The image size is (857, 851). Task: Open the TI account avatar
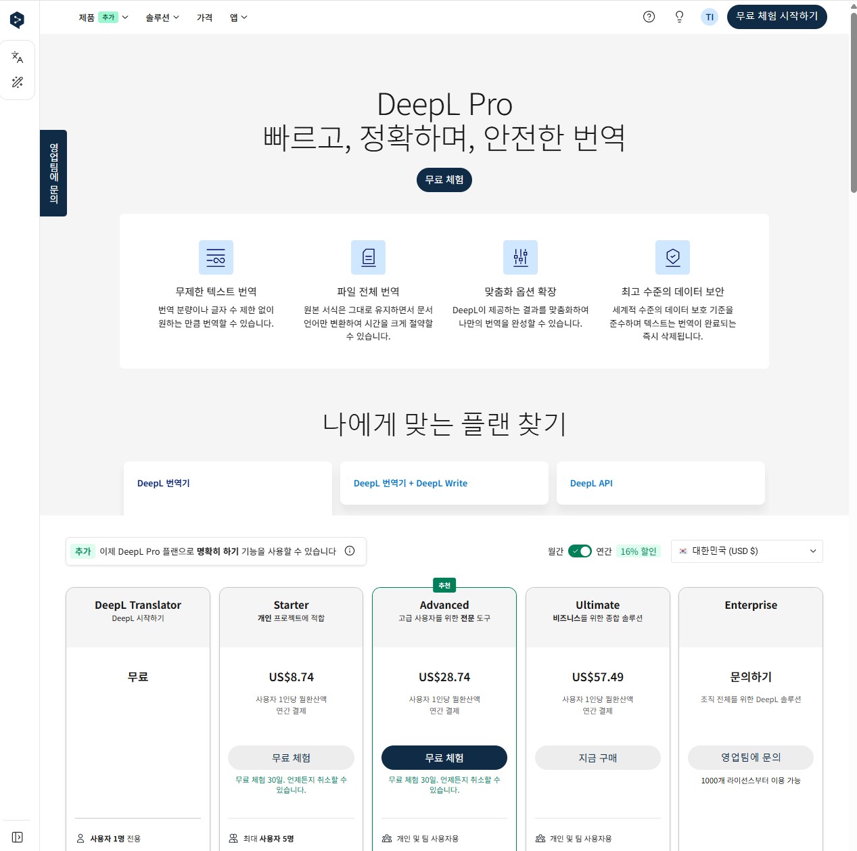710,17
